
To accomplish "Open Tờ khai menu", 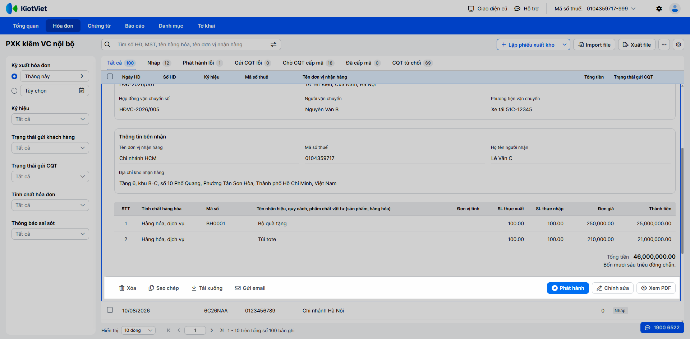I will pos(206,26).
